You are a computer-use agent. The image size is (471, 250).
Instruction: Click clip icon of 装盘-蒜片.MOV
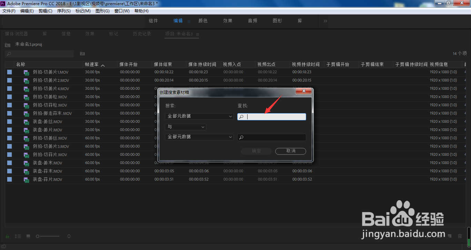point(26,180)
